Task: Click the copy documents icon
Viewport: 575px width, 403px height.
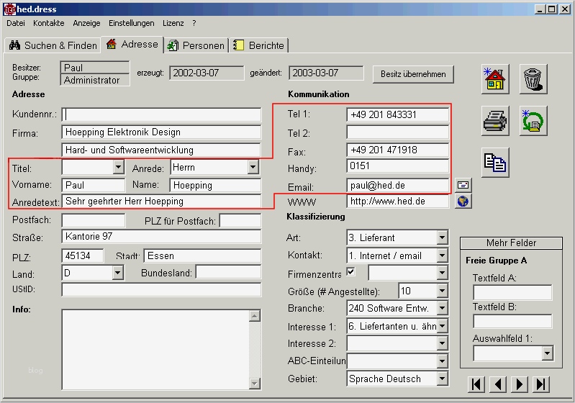Action: (495, 163)
